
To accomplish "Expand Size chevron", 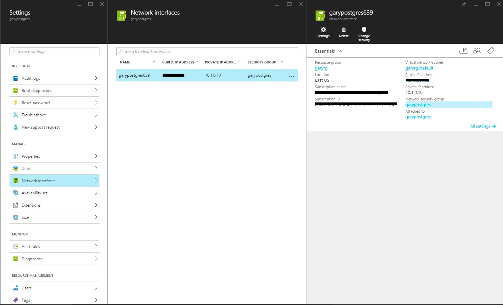I will click(x=96, y=217).
